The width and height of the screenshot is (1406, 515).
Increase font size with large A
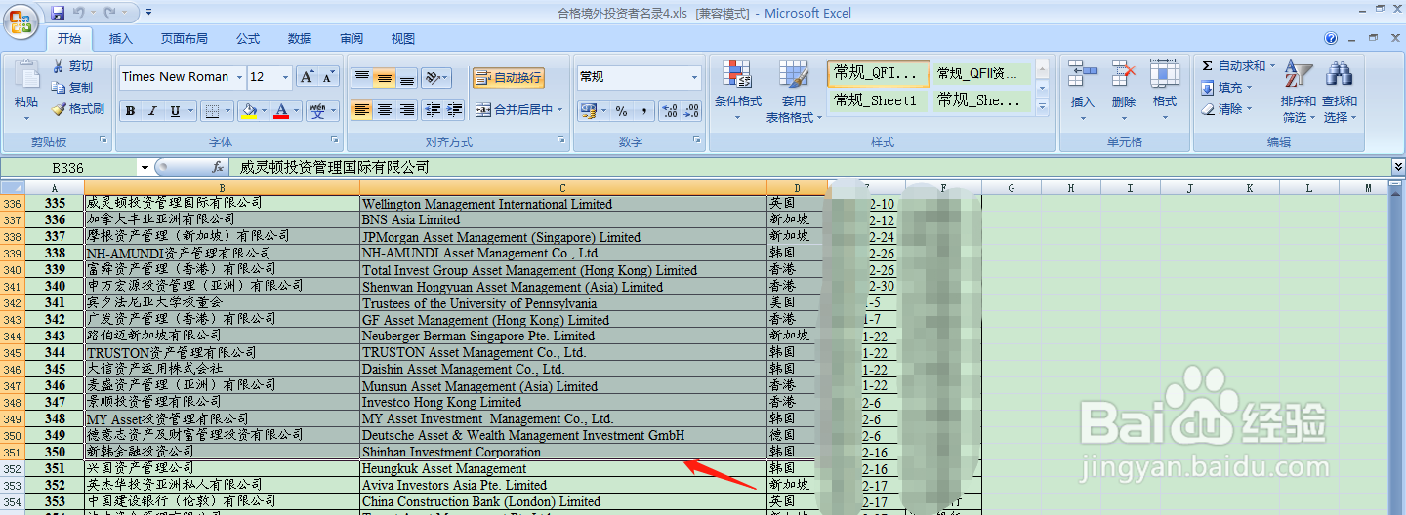pyautogui.click(x=307, y=77)
